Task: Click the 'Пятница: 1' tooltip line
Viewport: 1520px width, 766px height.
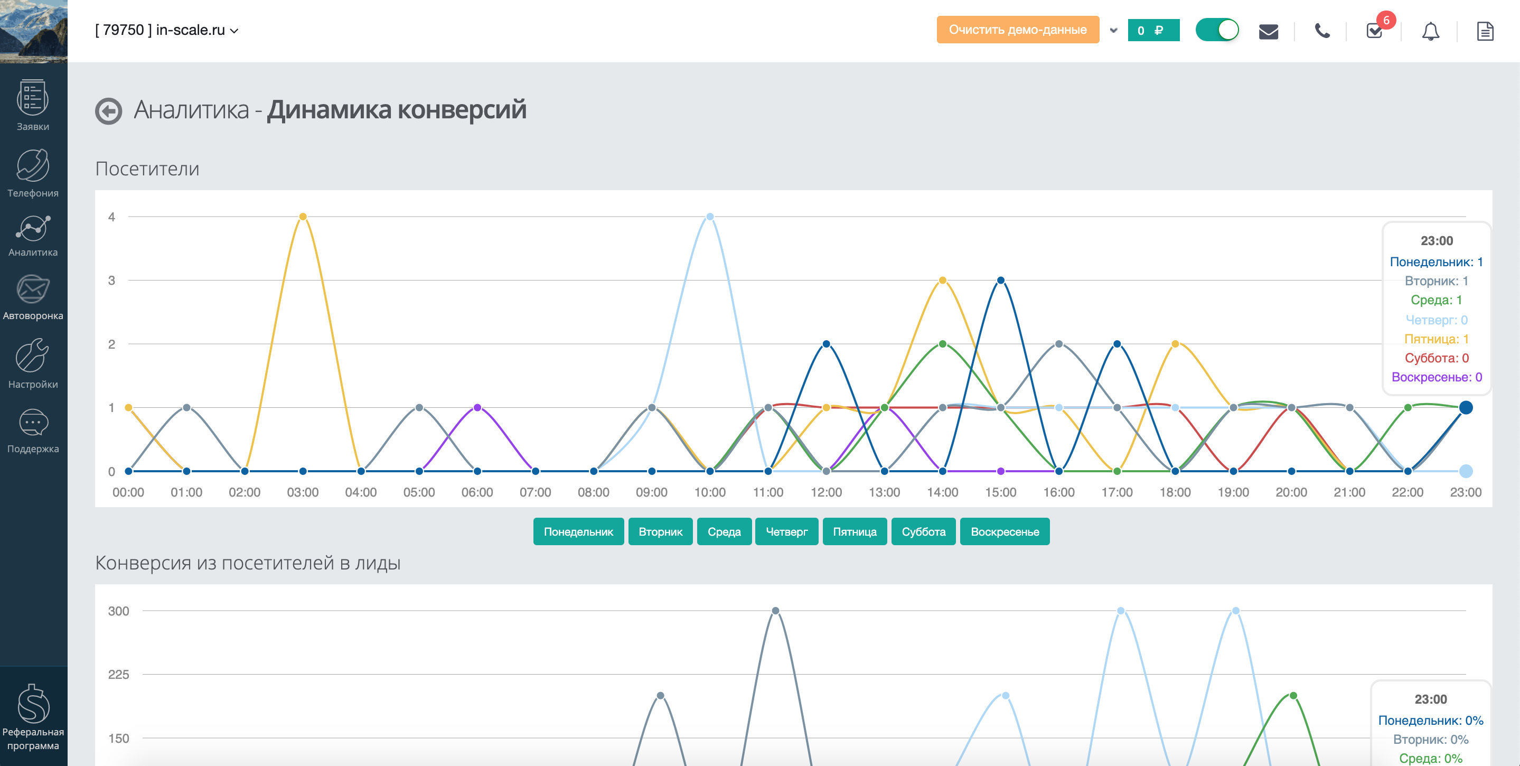Action: click(x=1436, y=339)
